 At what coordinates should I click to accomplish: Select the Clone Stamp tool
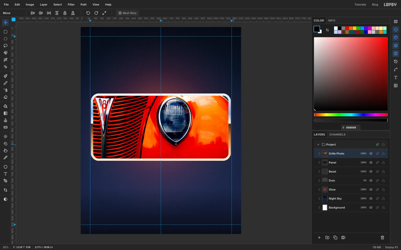pos(6,120)
